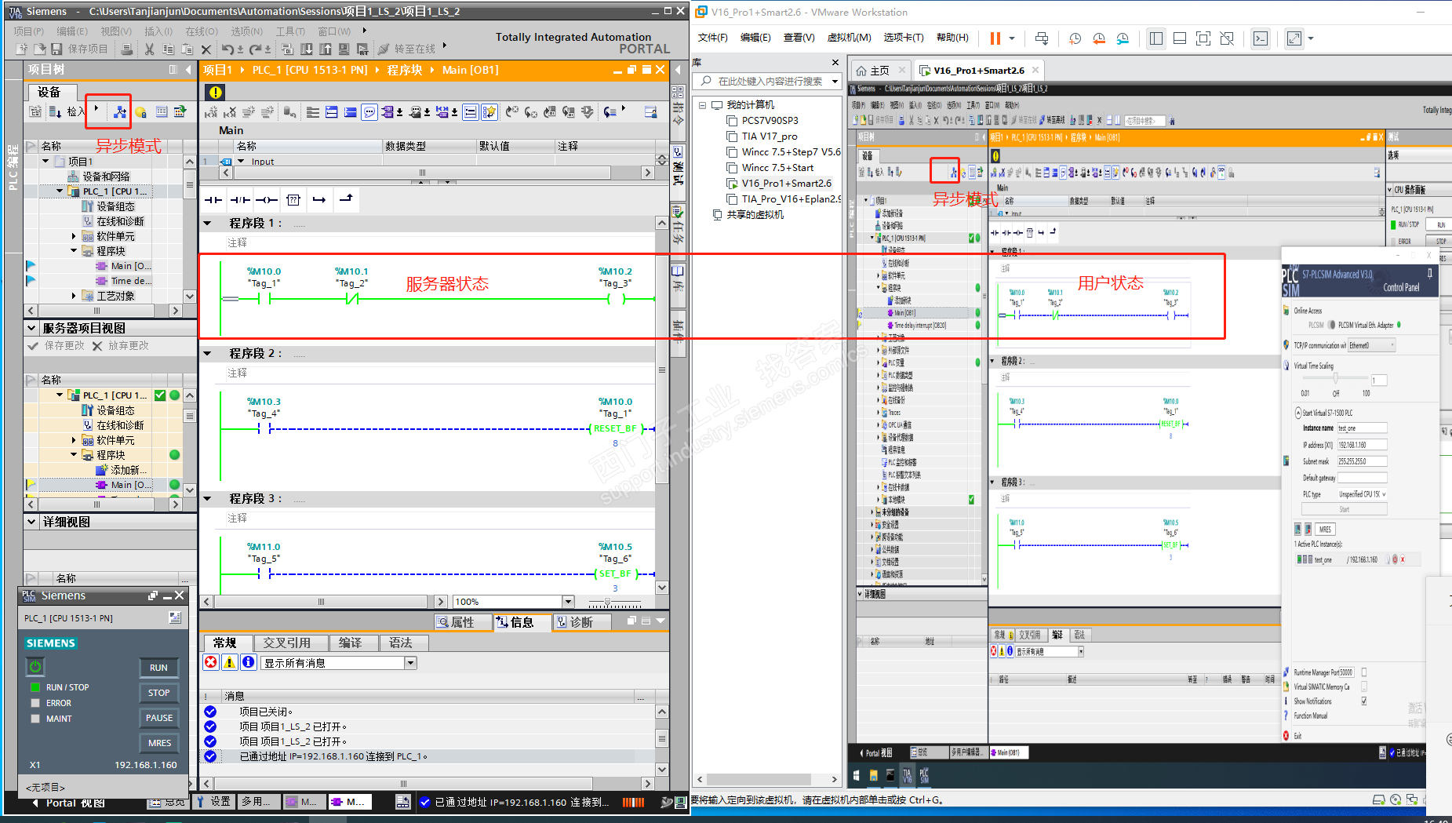Viewport: 1452px width, 823px height.
Task: Click the VMware suspend (pause) icon
Action: [995, 38]
